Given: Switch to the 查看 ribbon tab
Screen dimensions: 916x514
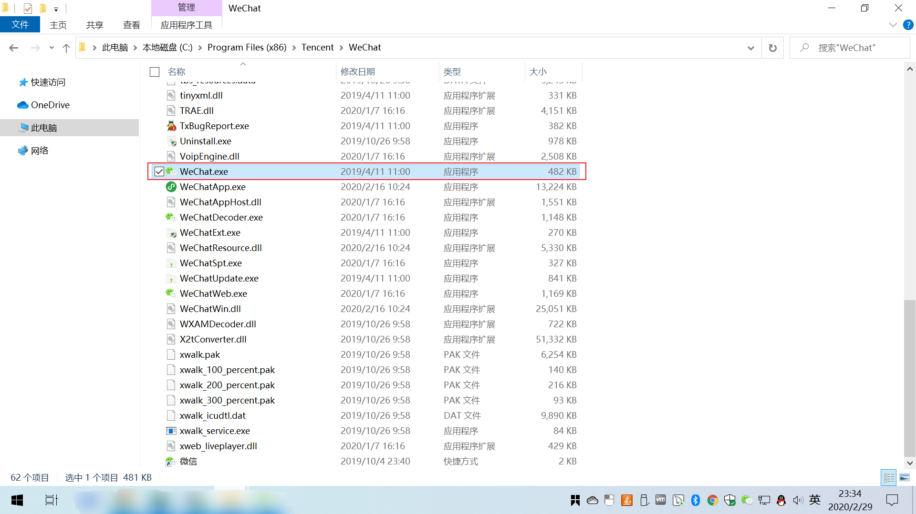Looking at the screenshot, I should click(x=132, y=25).
